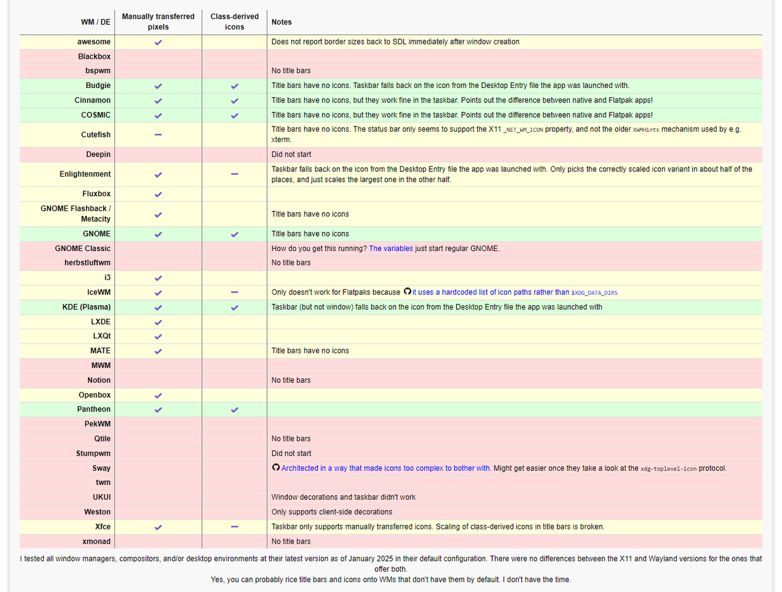Image resolution: width=782 pixels, height=592 pixels.
Task: Click "Did not start" in the Stumpwm row
Action: pyautogui.click(x=291, y=453)
